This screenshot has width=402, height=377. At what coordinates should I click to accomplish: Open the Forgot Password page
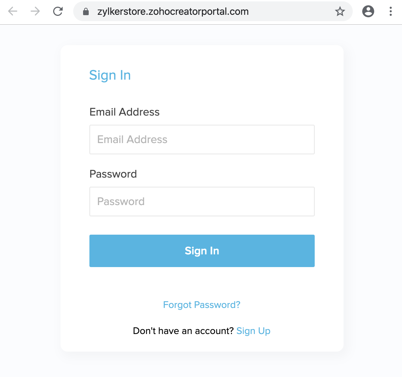click(202, 305)
